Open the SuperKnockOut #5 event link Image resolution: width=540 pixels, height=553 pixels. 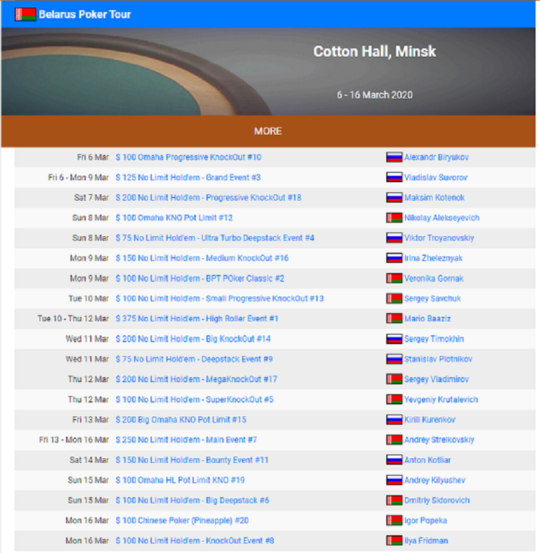(x=195, y=399)
